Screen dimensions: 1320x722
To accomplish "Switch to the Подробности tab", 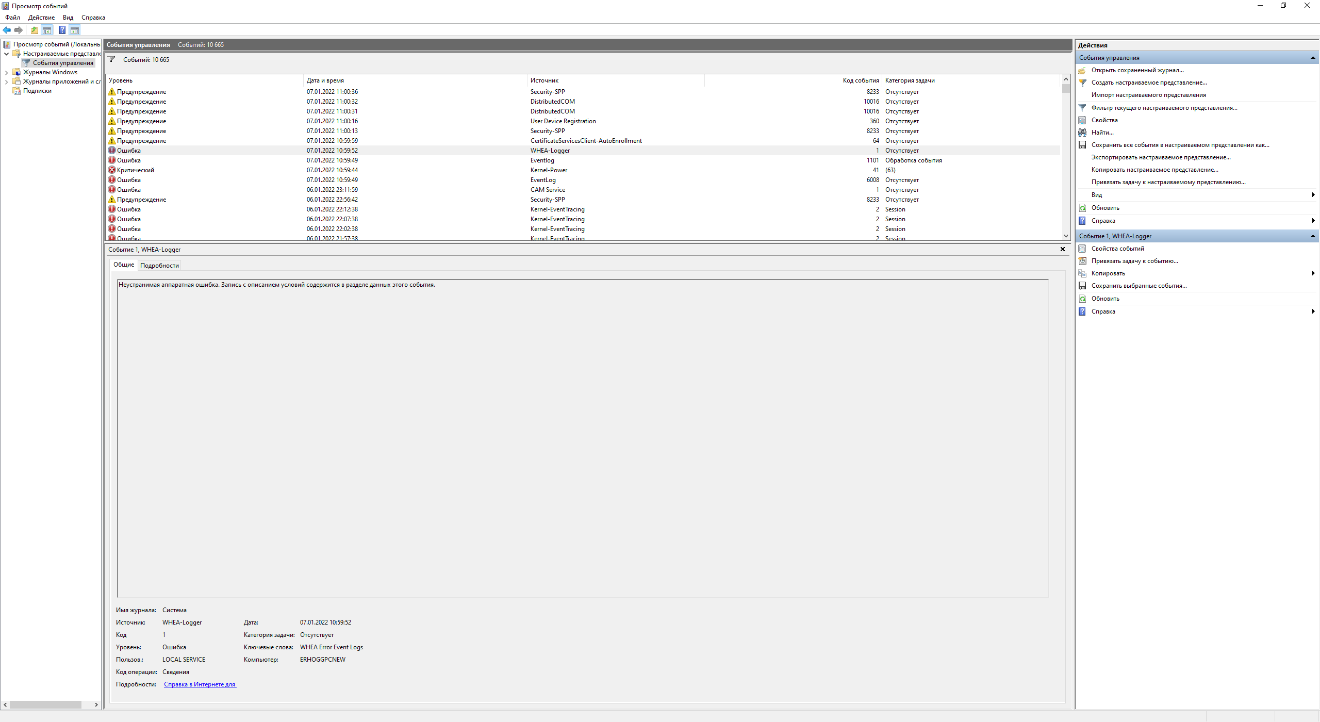I will [x=159, y=266].
